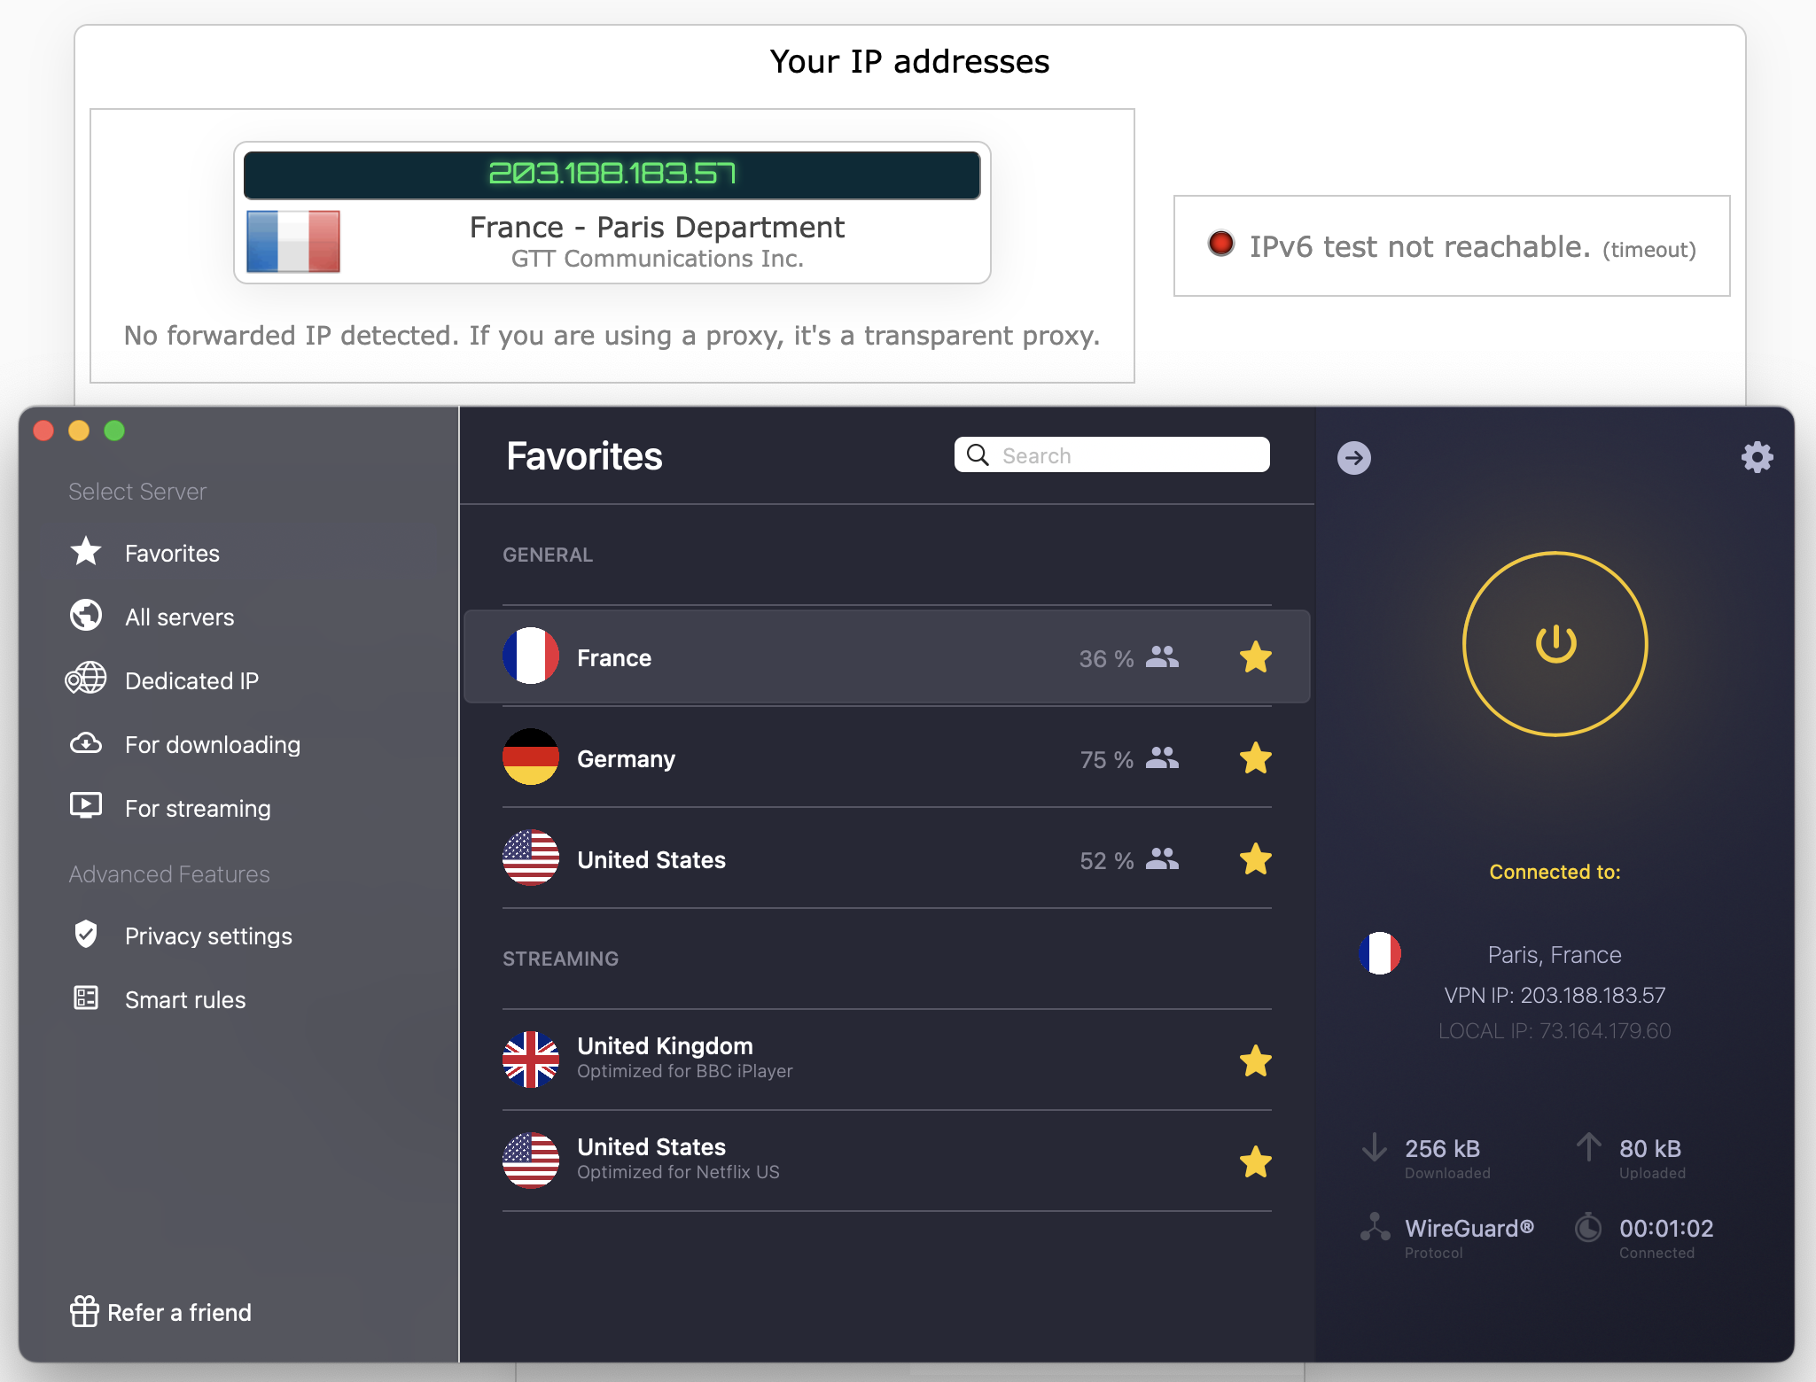Screen dimensions: 1816x1382
Task: Show servers For downloading
Action: [x=212, y=745]
